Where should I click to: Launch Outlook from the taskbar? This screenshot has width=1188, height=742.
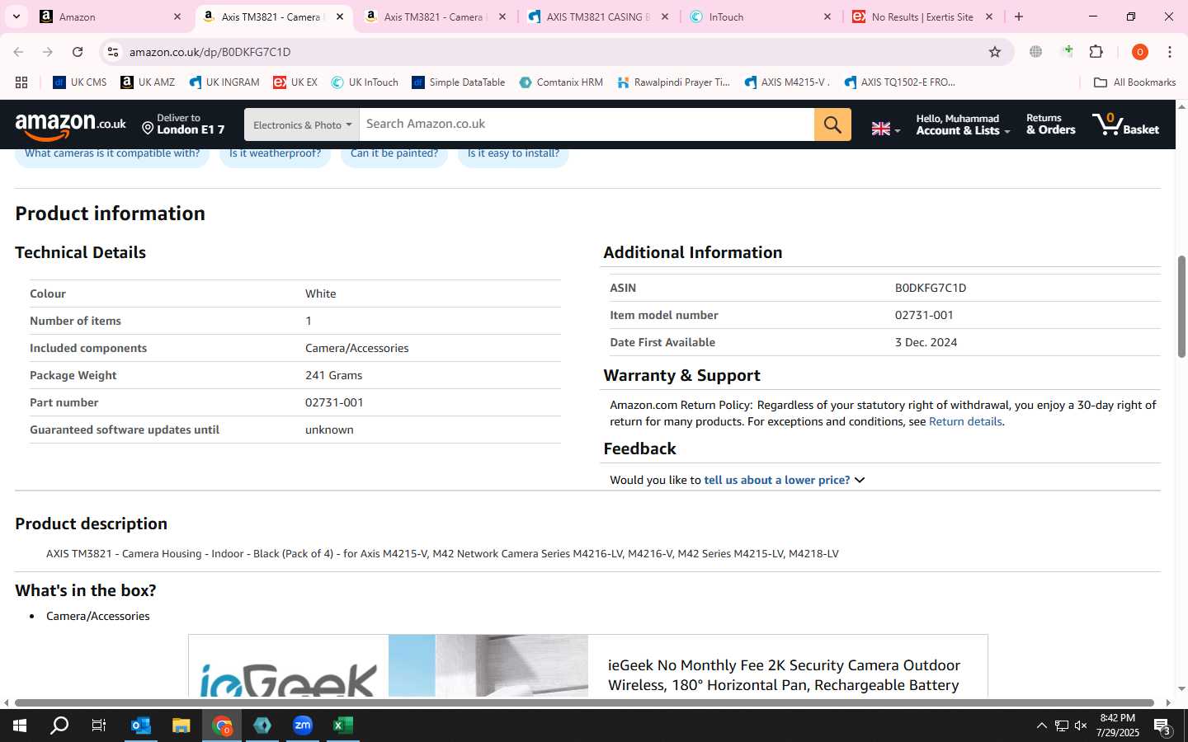tap(141, 726)
